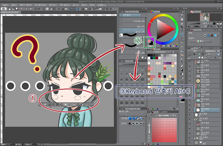Toggle visibility of the selected skin layer
The image size is (223, 146).
(189, 110)
